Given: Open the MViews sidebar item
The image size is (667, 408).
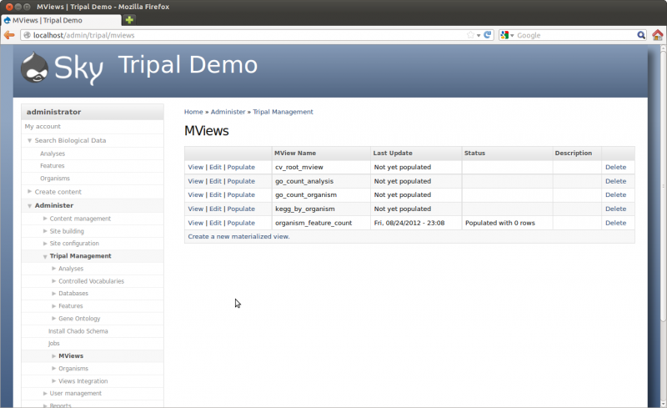Looking at the screenshot, I should click(x=71, y=355).
